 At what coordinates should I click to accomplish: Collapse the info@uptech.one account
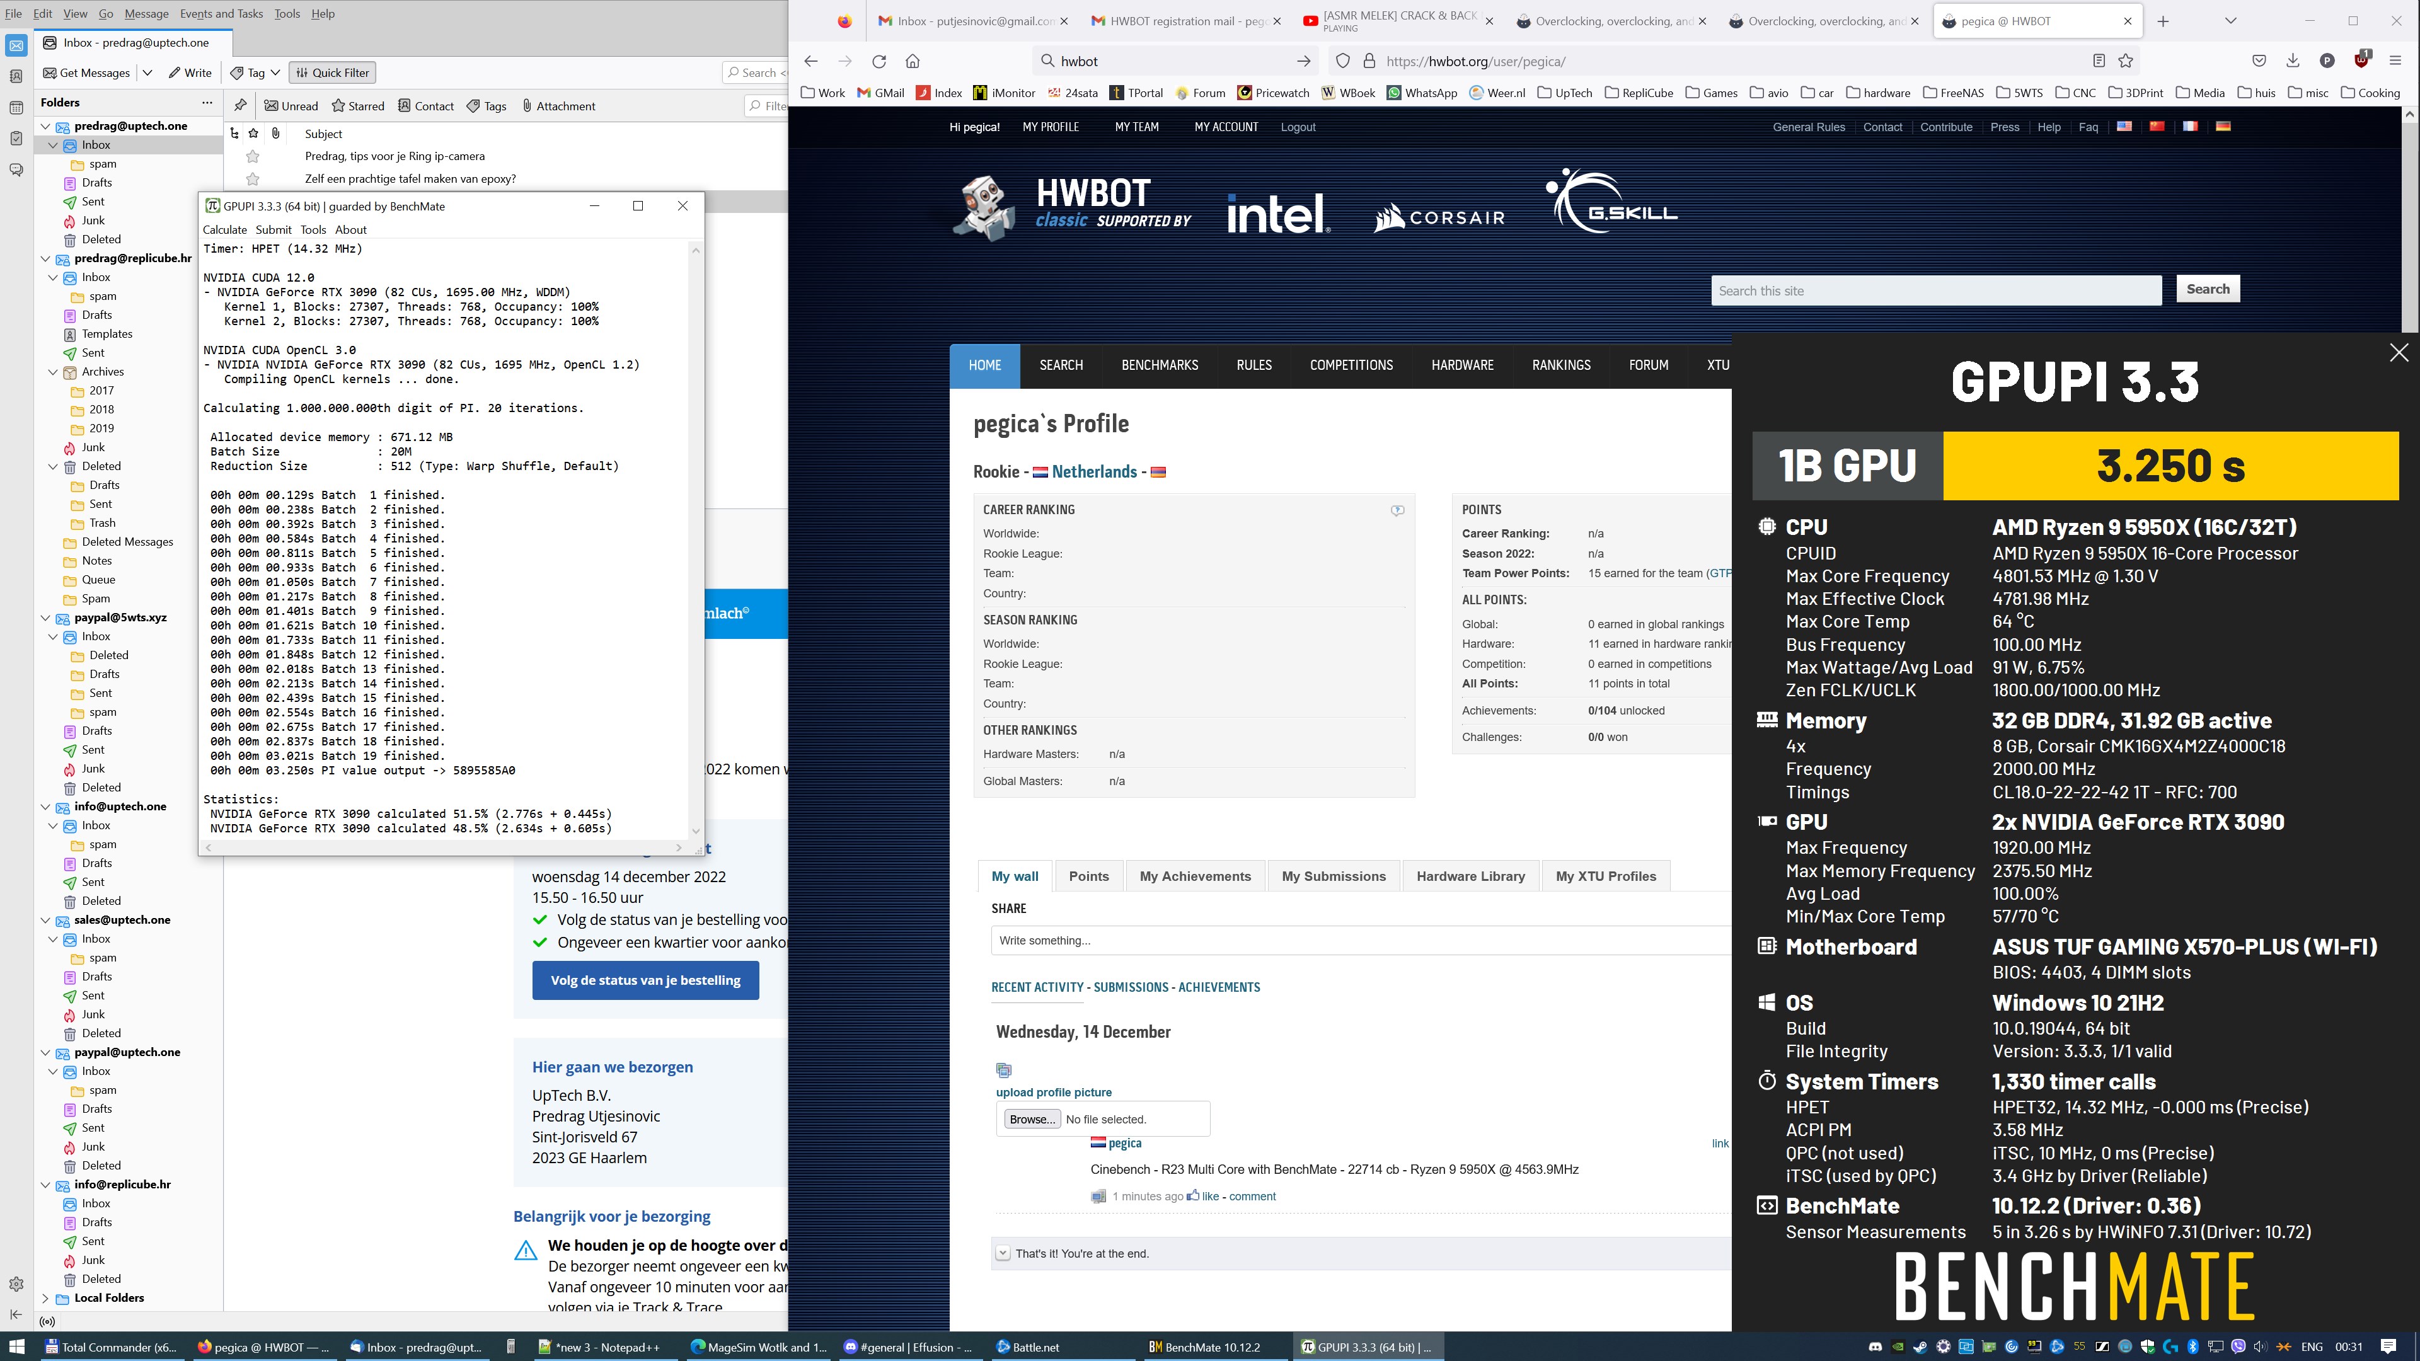coord(45,807)
